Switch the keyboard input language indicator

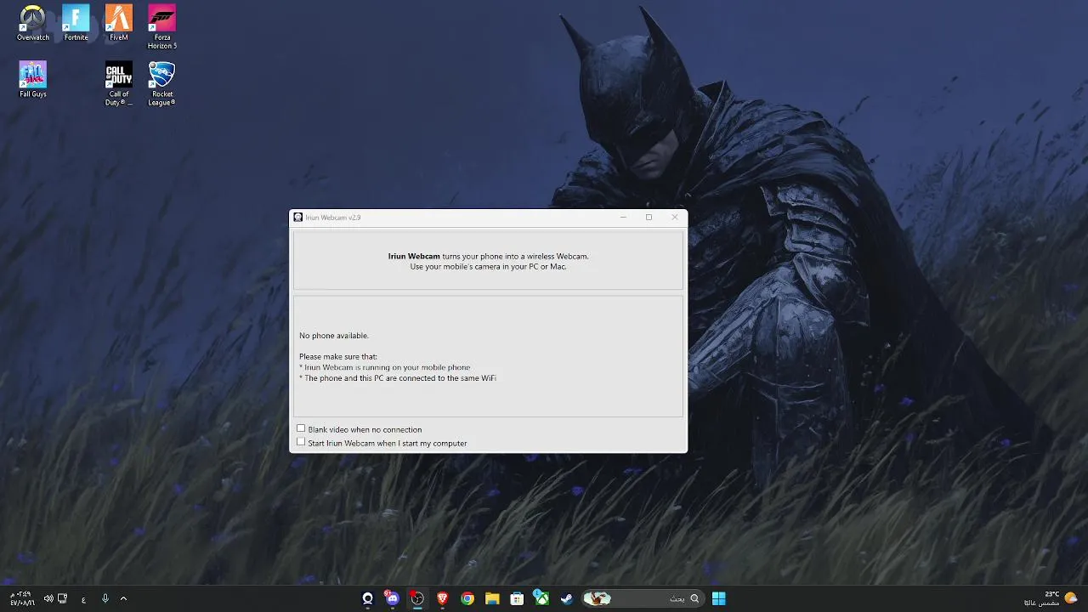83,598
